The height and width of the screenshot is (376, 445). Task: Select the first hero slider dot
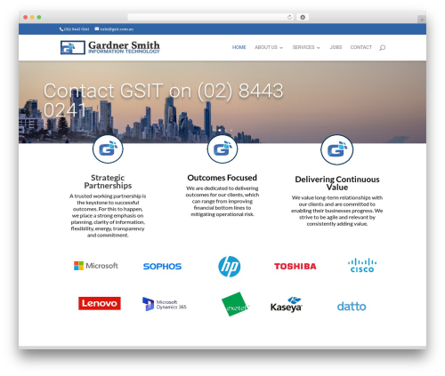(220, 130)
